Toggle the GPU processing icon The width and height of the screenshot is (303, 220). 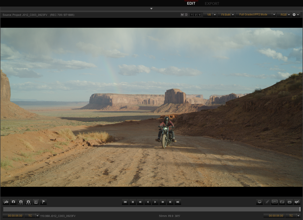pos(275,202)
